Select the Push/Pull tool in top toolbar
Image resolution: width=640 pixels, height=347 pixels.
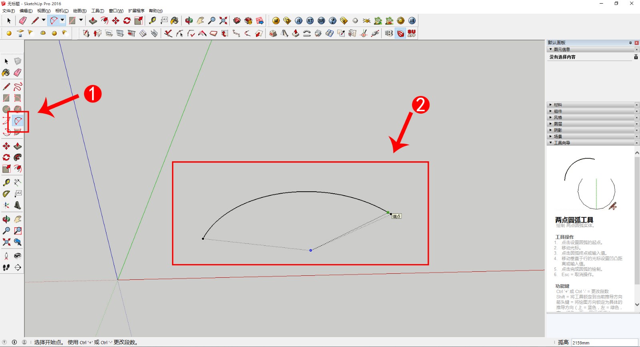[93, 20]
